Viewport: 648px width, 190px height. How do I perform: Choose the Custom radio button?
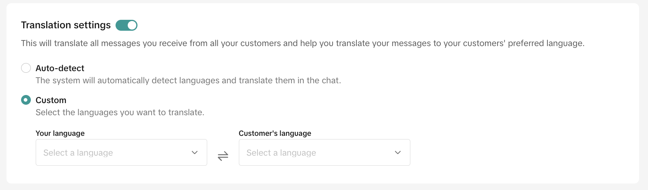tap(26, 100)
